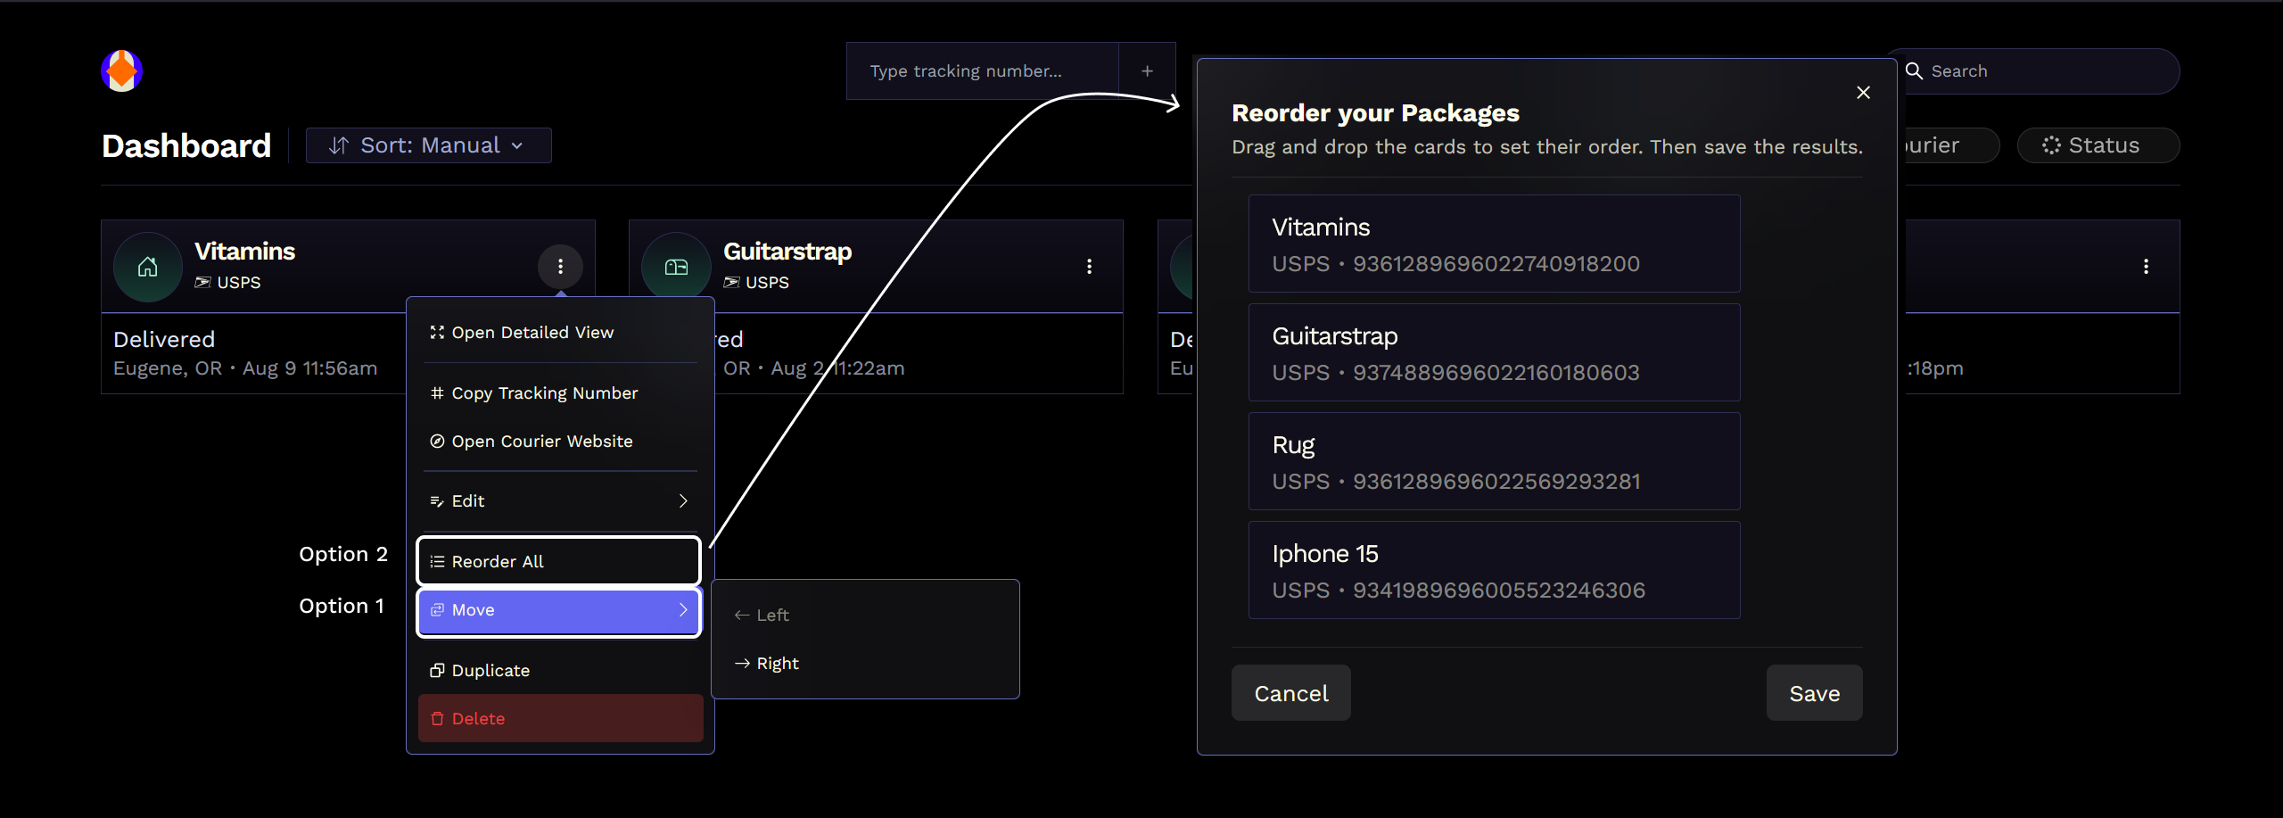Image resolution: width=2283 pixels, height=818 pixels.
Task: Close the Reorder your Packages dialog
Action: point(1863,93)
